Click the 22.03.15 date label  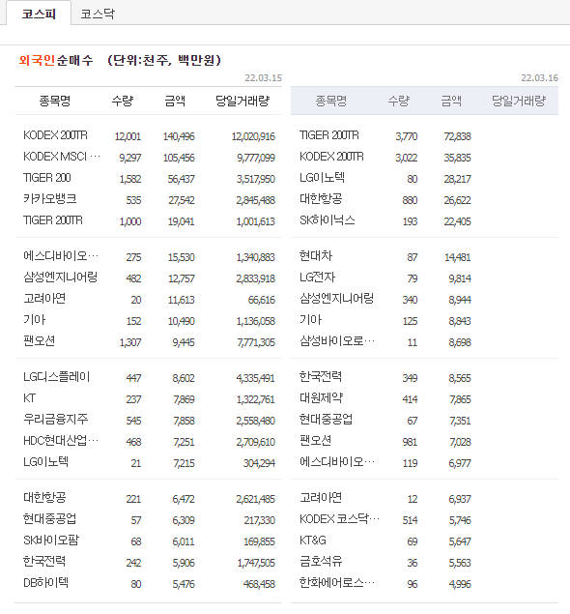264,78
